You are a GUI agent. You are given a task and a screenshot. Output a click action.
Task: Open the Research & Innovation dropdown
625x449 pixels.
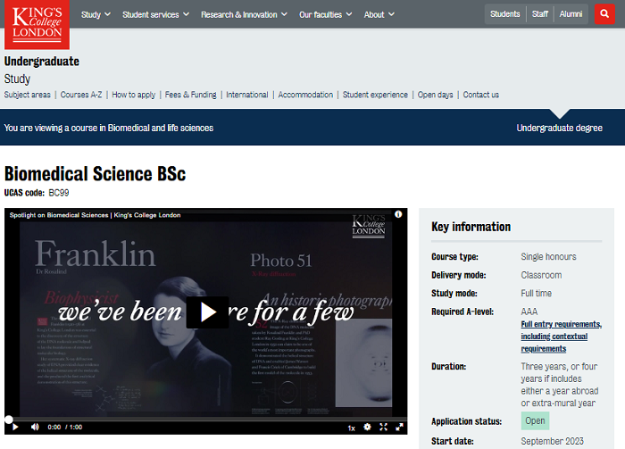pos(244,14)
